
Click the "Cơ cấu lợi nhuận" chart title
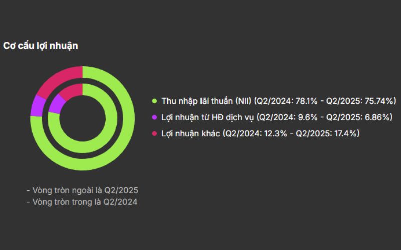(40, 46)
